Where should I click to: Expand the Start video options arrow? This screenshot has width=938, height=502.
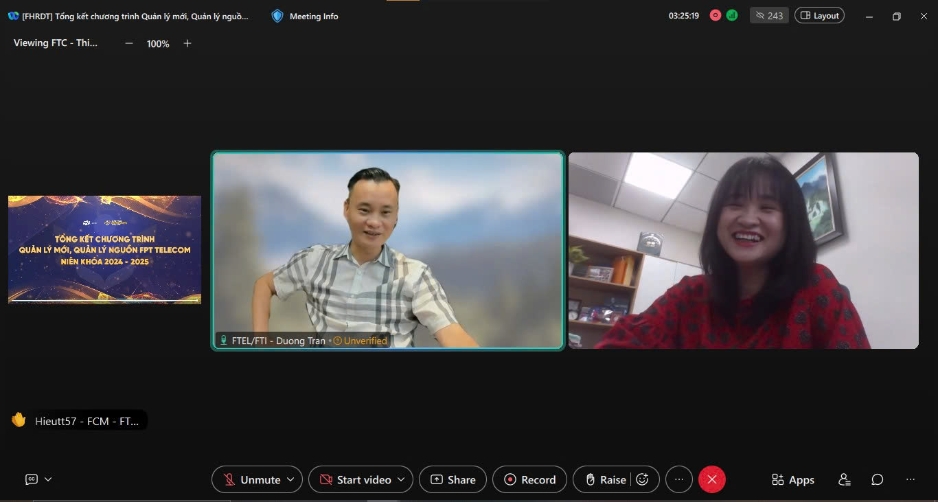[x=401, y=479]
